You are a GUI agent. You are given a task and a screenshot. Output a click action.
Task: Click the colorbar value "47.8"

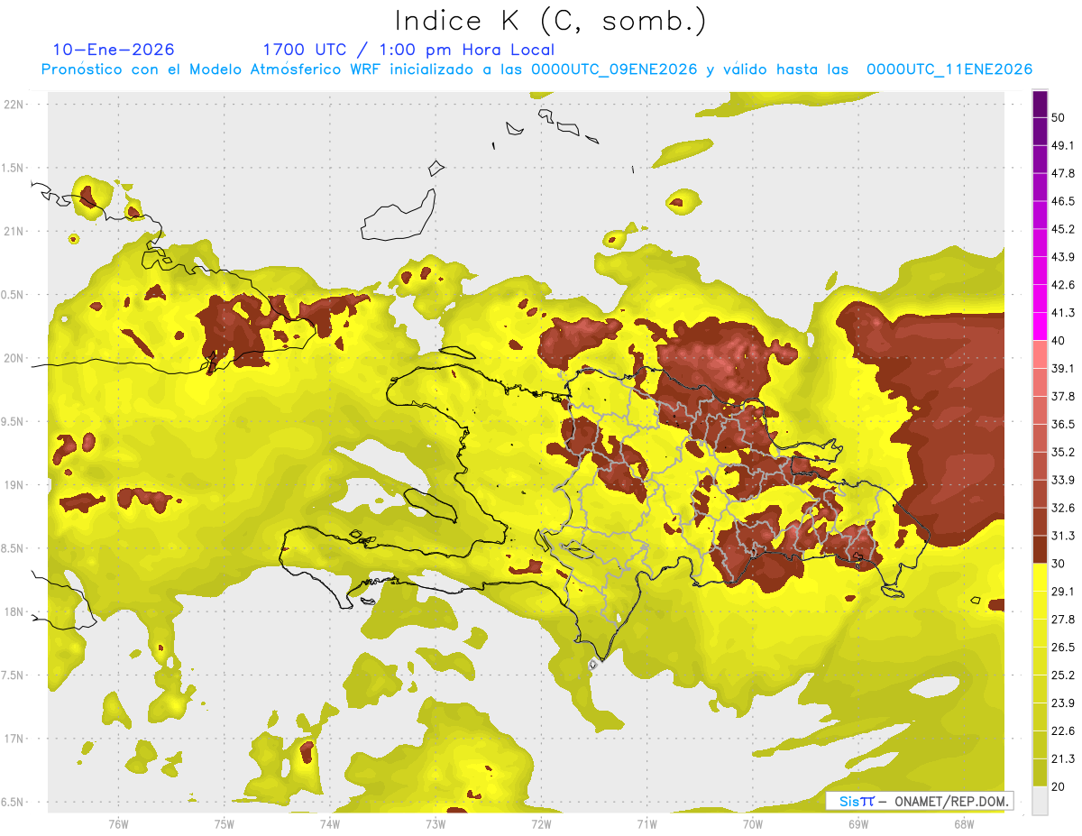coord(1064,173)
